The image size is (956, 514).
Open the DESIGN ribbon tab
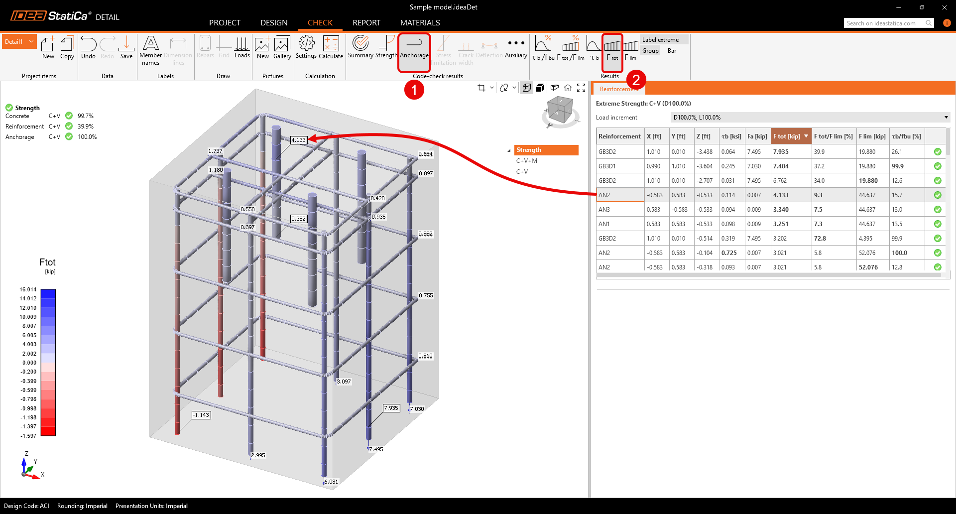pos(274,23)
